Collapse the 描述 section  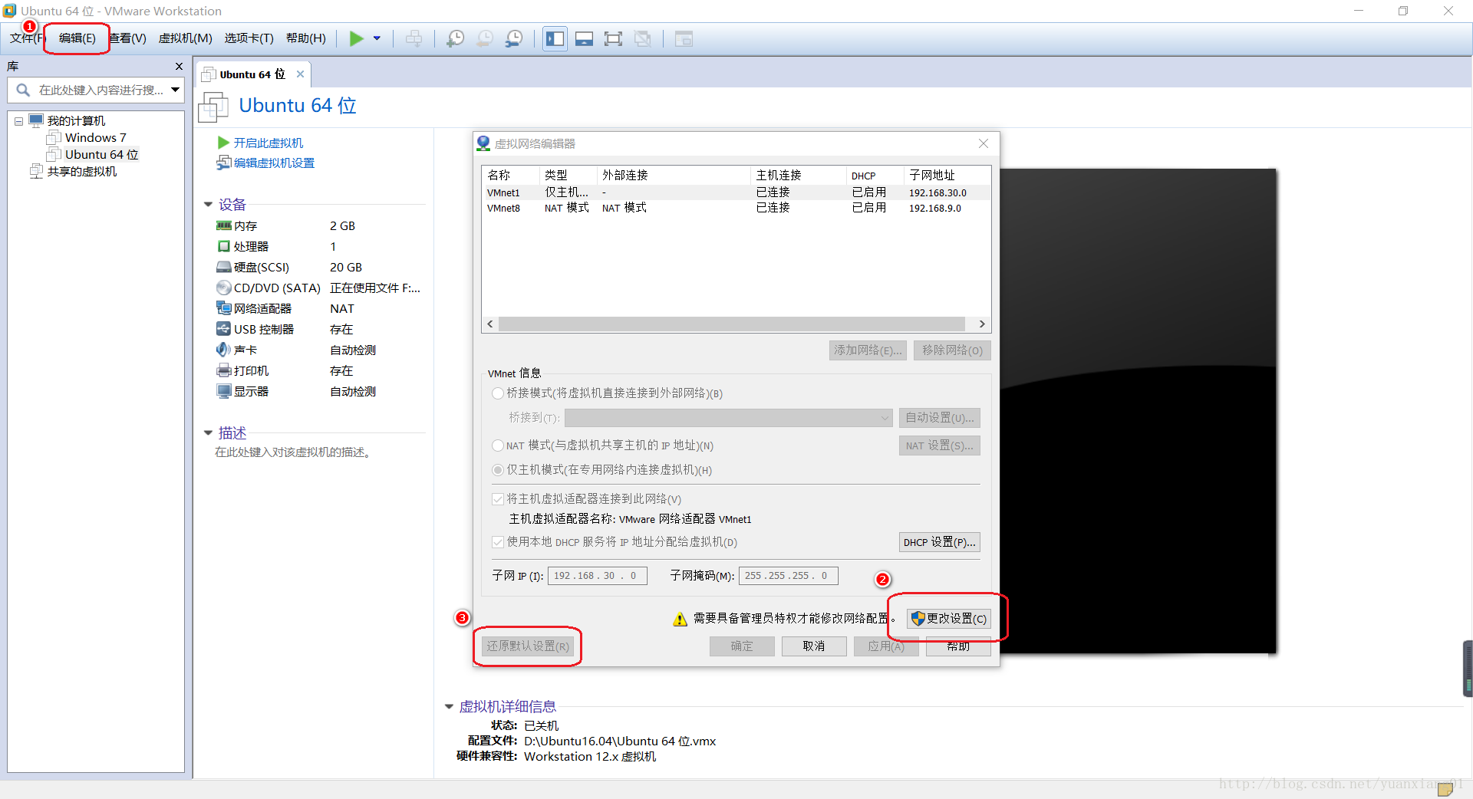[208, 433]
